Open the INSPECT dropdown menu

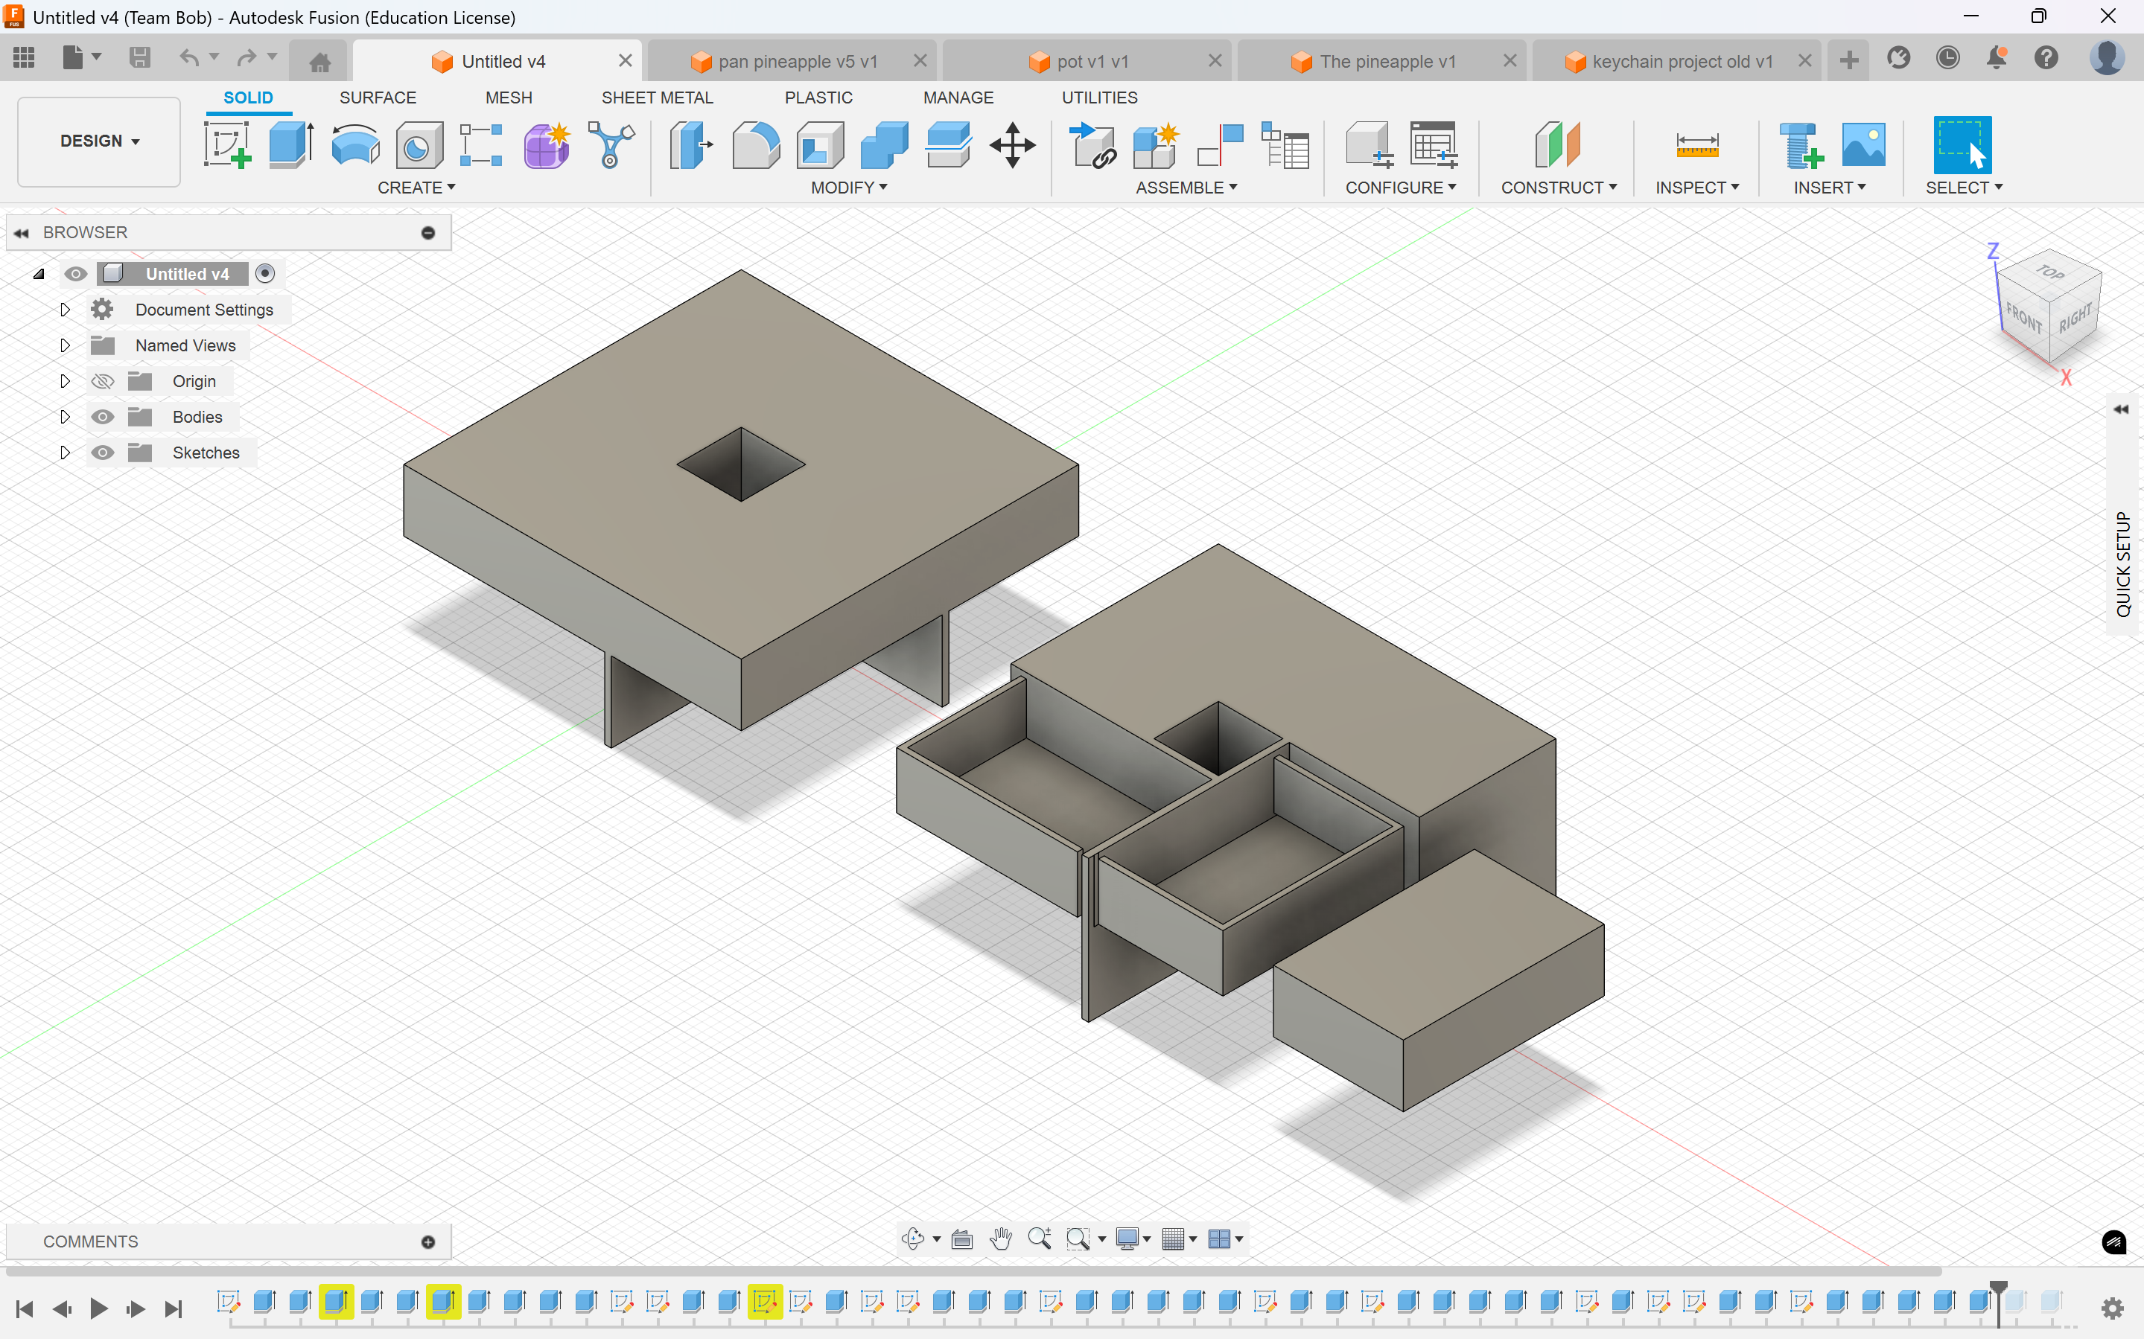[x=1696, y=188]
